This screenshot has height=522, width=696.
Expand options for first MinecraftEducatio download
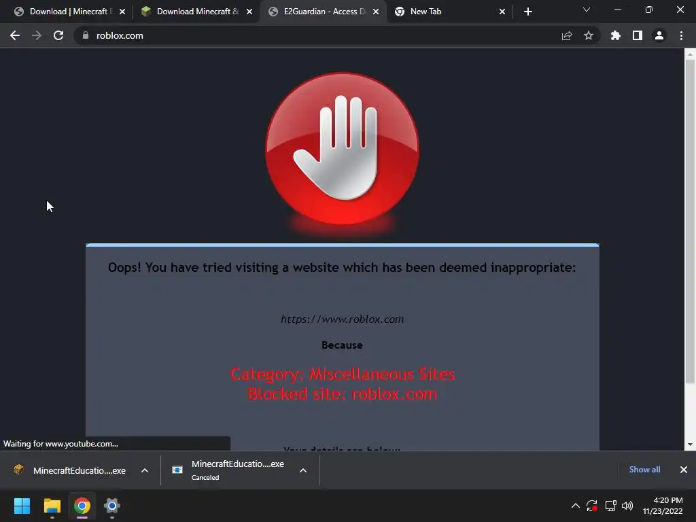pos(145,470)
